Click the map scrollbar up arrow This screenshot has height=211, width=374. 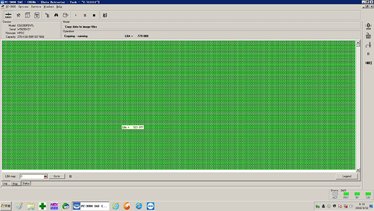(x=358, y=43)
